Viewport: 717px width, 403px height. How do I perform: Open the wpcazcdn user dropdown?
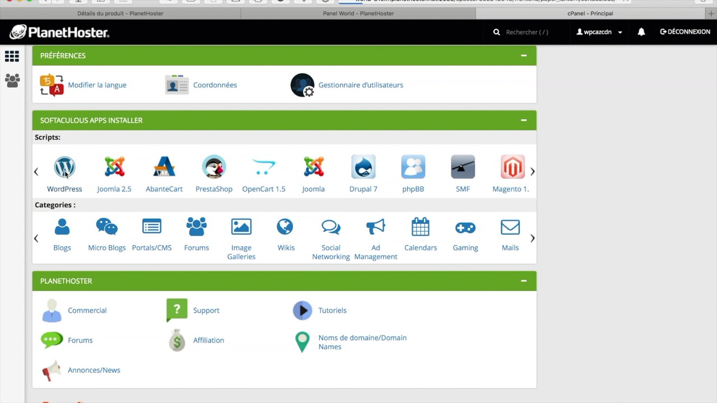pyautogui.click(x=599, y=32)
